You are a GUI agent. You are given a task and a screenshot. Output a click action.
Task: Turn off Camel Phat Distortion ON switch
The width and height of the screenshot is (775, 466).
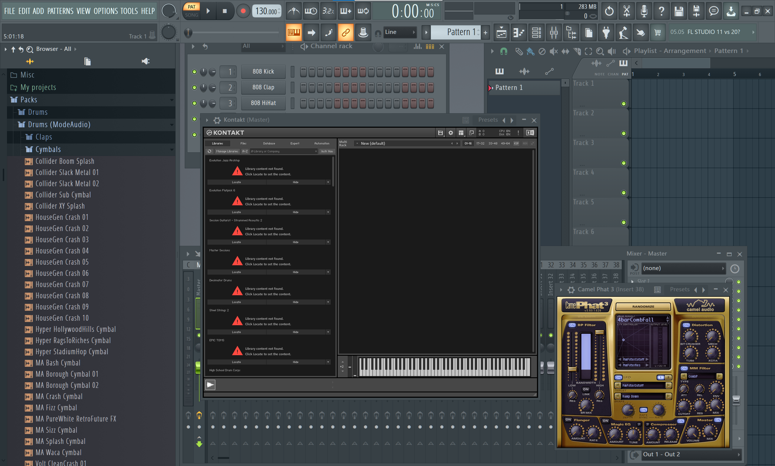(x=686, y=325)
